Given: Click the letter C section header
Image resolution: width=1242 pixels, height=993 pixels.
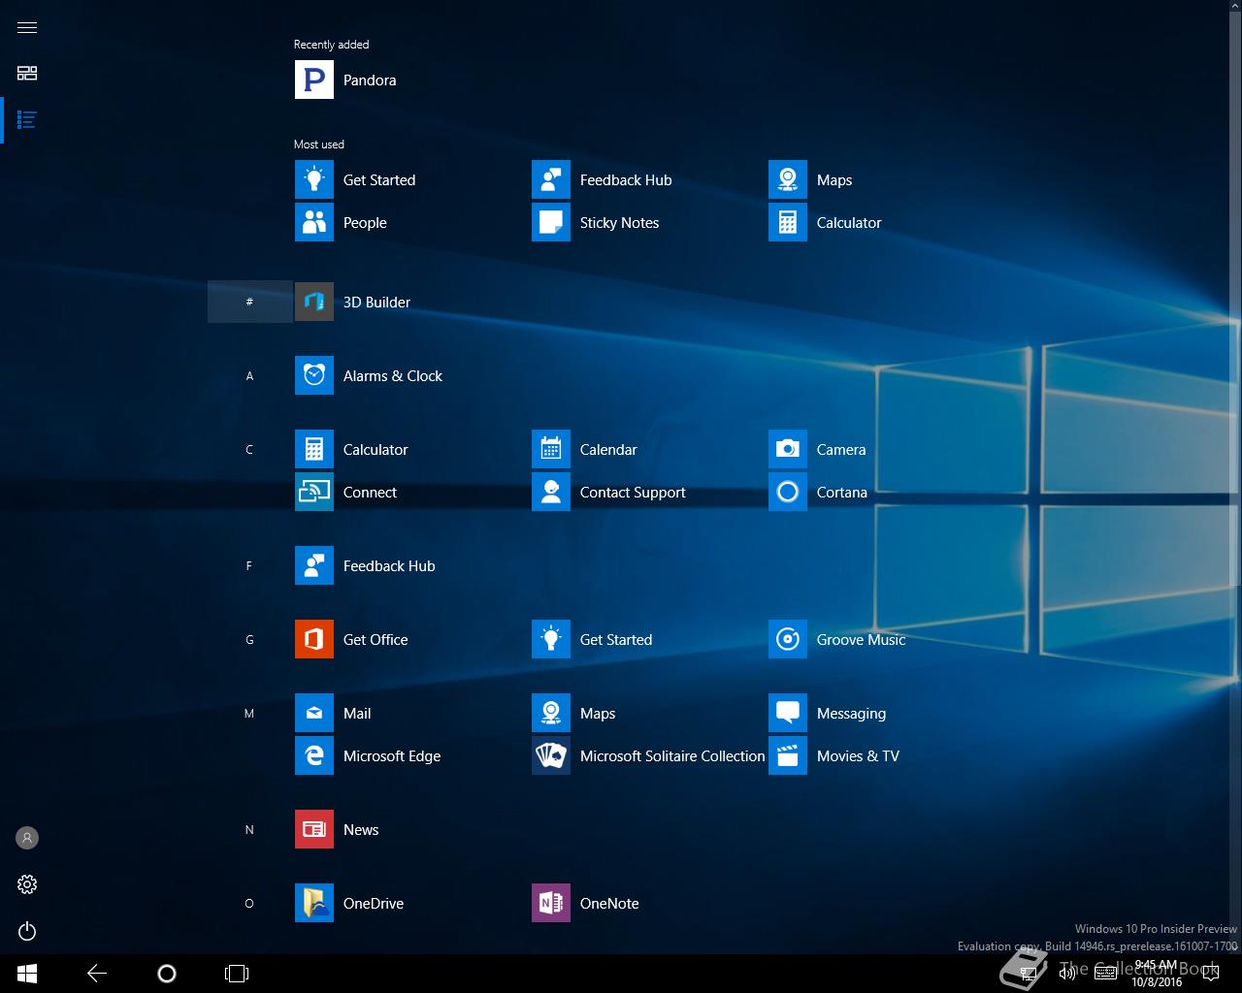Looking at the screenshot, I should pyautogui.click(x=249, y=449).
